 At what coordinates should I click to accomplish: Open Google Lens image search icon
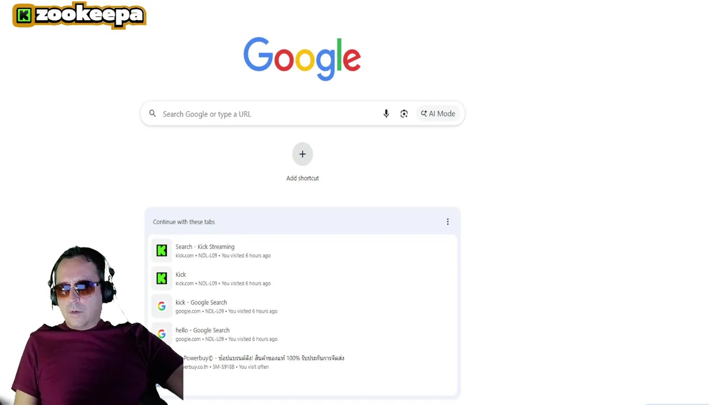404,114
